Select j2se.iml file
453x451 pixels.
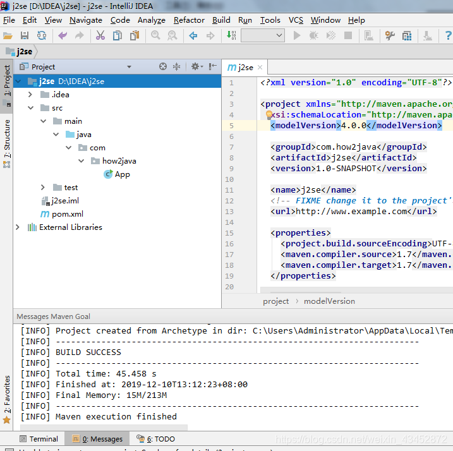pyautogui.click(x=61, y=201)
